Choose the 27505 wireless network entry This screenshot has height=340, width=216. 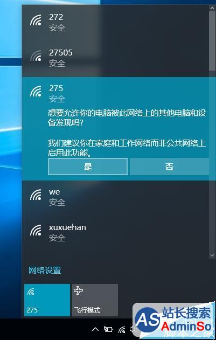pyautogui.click(x=115, y=58)
